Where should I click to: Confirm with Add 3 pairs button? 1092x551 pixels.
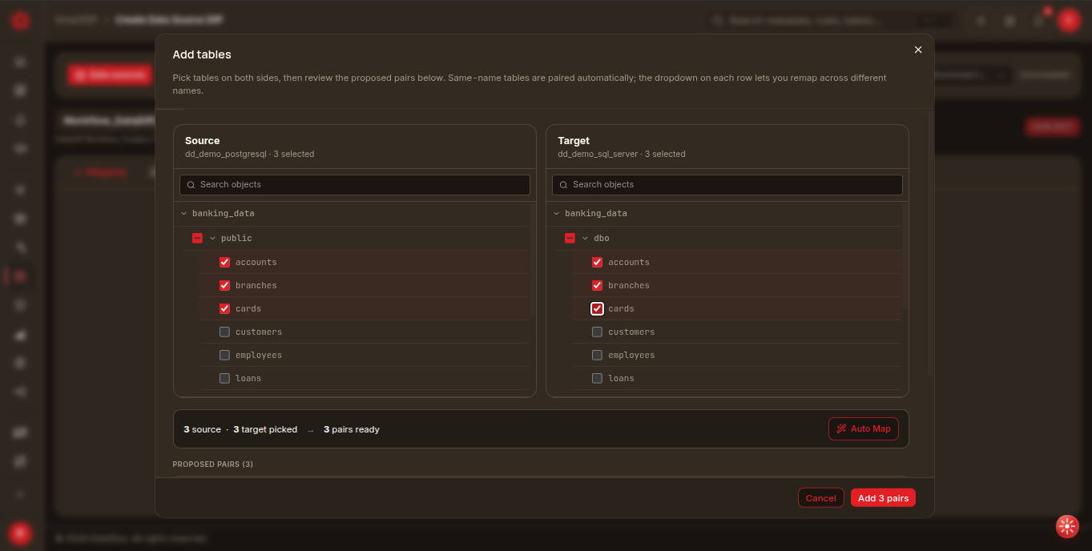coord(883,498)
